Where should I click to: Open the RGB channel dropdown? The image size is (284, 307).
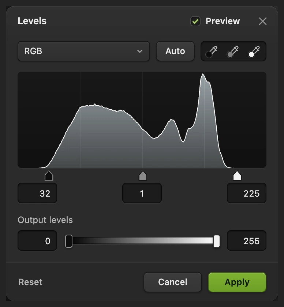point(84,51)
